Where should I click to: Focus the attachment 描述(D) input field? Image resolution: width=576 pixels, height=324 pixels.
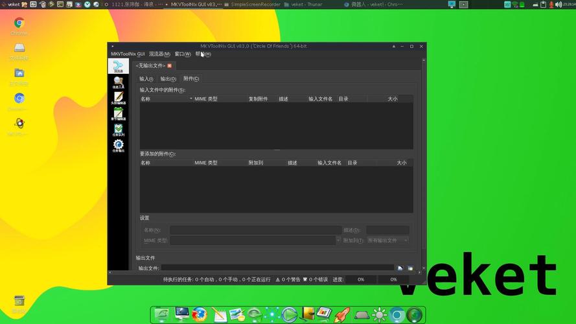[x=387, y=230]
